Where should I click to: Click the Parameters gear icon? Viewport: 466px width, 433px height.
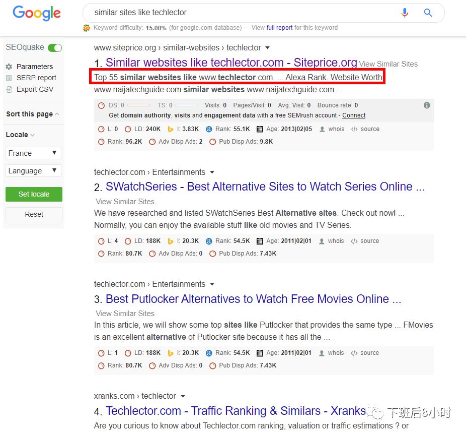(9, 67)
